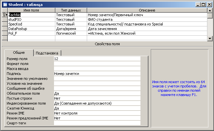This screenshot has height=131, width=214.
Task: Open the data type cell for SpecKod row
Action: tap(71, 24)
